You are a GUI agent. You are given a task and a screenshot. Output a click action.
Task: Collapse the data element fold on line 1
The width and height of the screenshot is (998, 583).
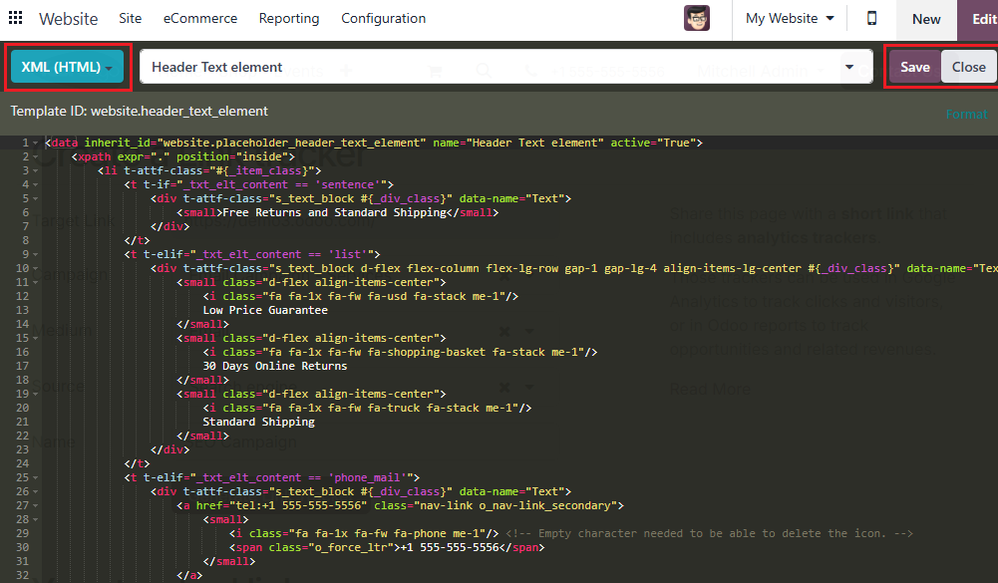[33, 143]
